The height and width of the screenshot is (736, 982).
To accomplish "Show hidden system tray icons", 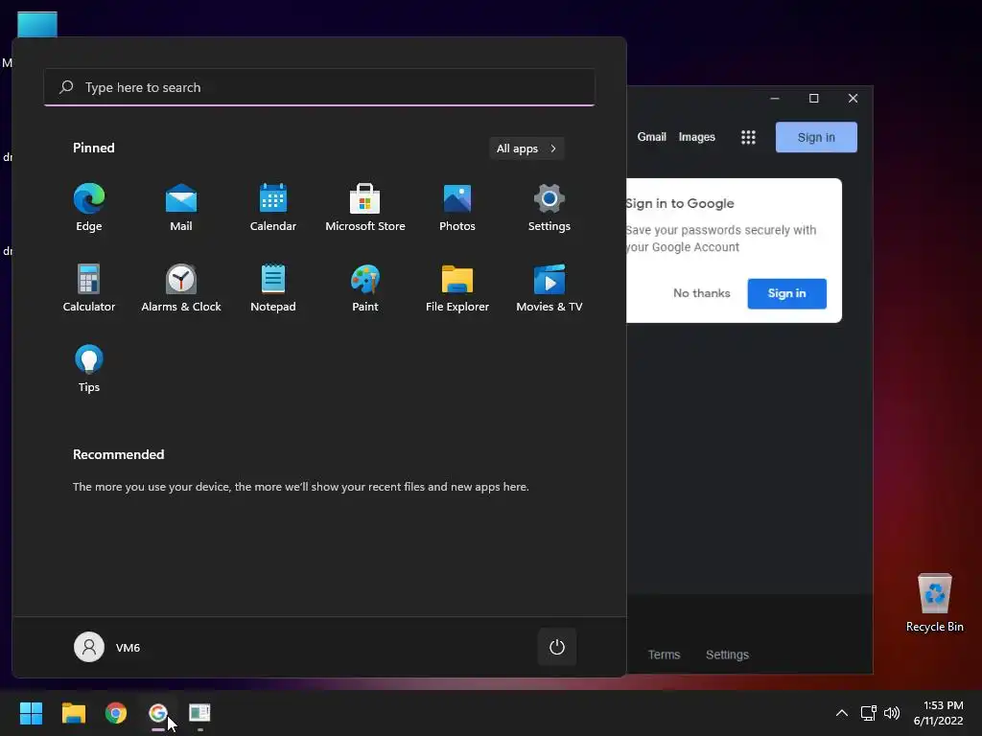I will click(x=842, y=713).
